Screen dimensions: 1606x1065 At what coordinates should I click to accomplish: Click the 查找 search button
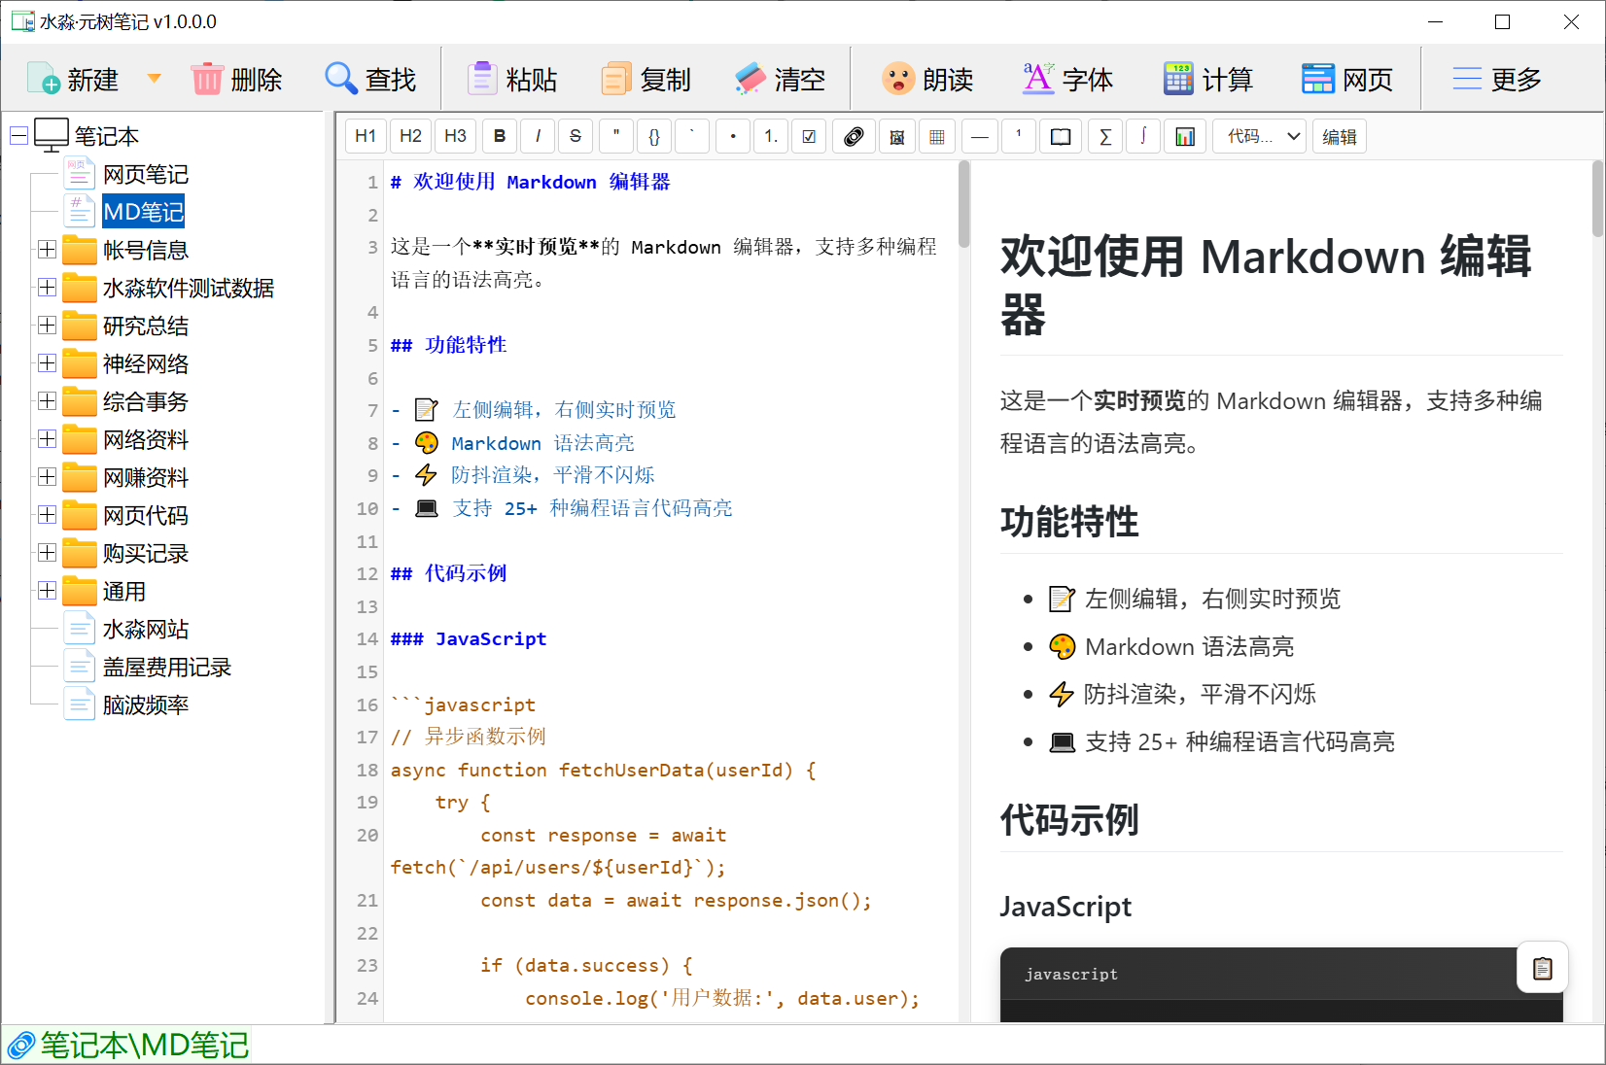click(370, 79)
